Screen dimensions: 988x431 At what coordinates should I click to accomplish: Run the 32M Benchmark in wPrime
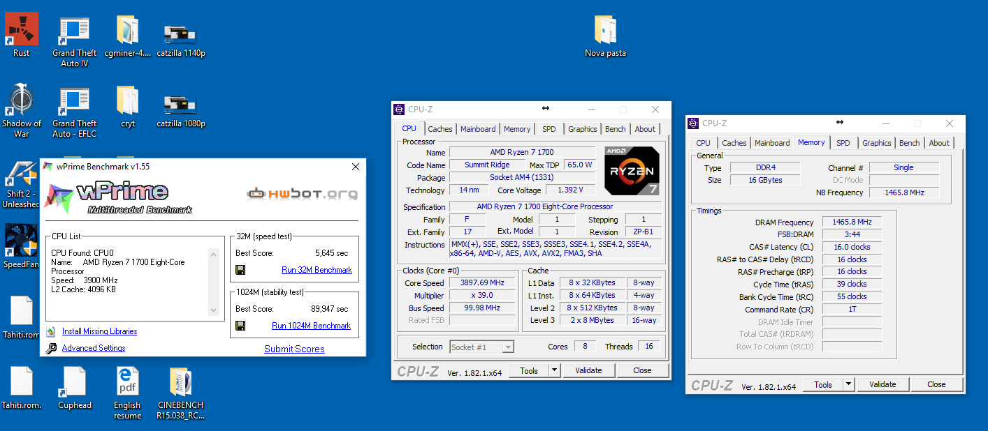click(317, 270)
